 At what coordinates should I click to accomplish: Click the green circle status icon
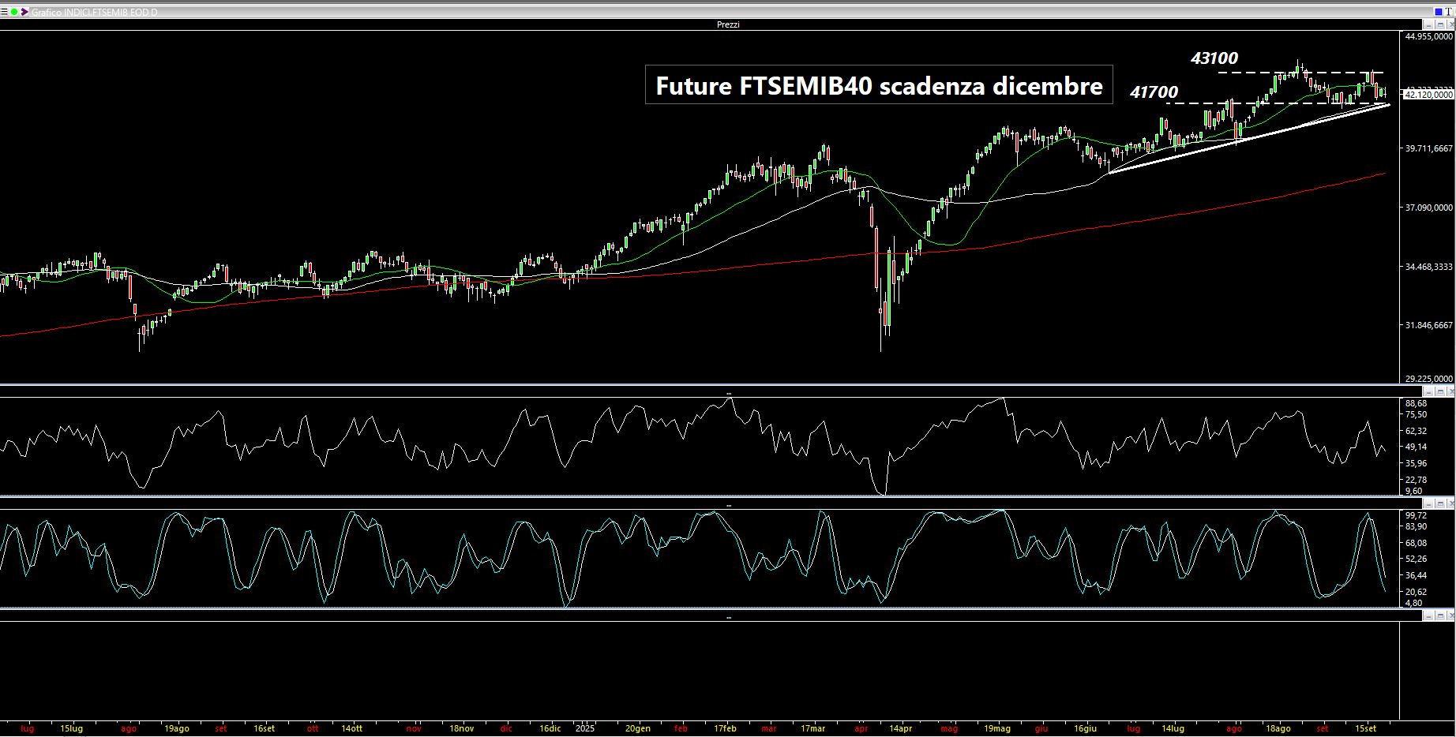(x=14, y=12)
